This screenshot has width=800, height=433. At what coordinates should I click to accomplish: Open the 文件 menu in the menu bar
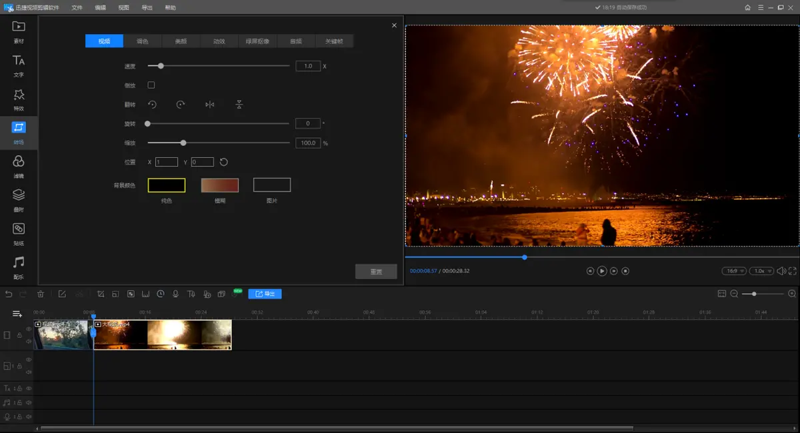click(77, 7)
